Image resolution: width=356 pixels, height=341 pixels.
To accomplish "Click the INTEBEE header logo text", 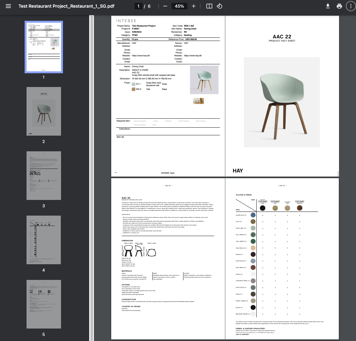I will pos(126,21).
